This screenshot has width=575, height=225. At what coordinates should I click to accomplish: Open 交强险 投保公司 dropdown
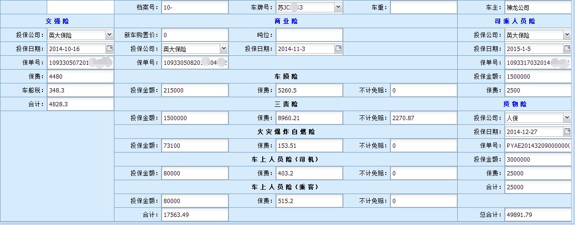(109, 35)
